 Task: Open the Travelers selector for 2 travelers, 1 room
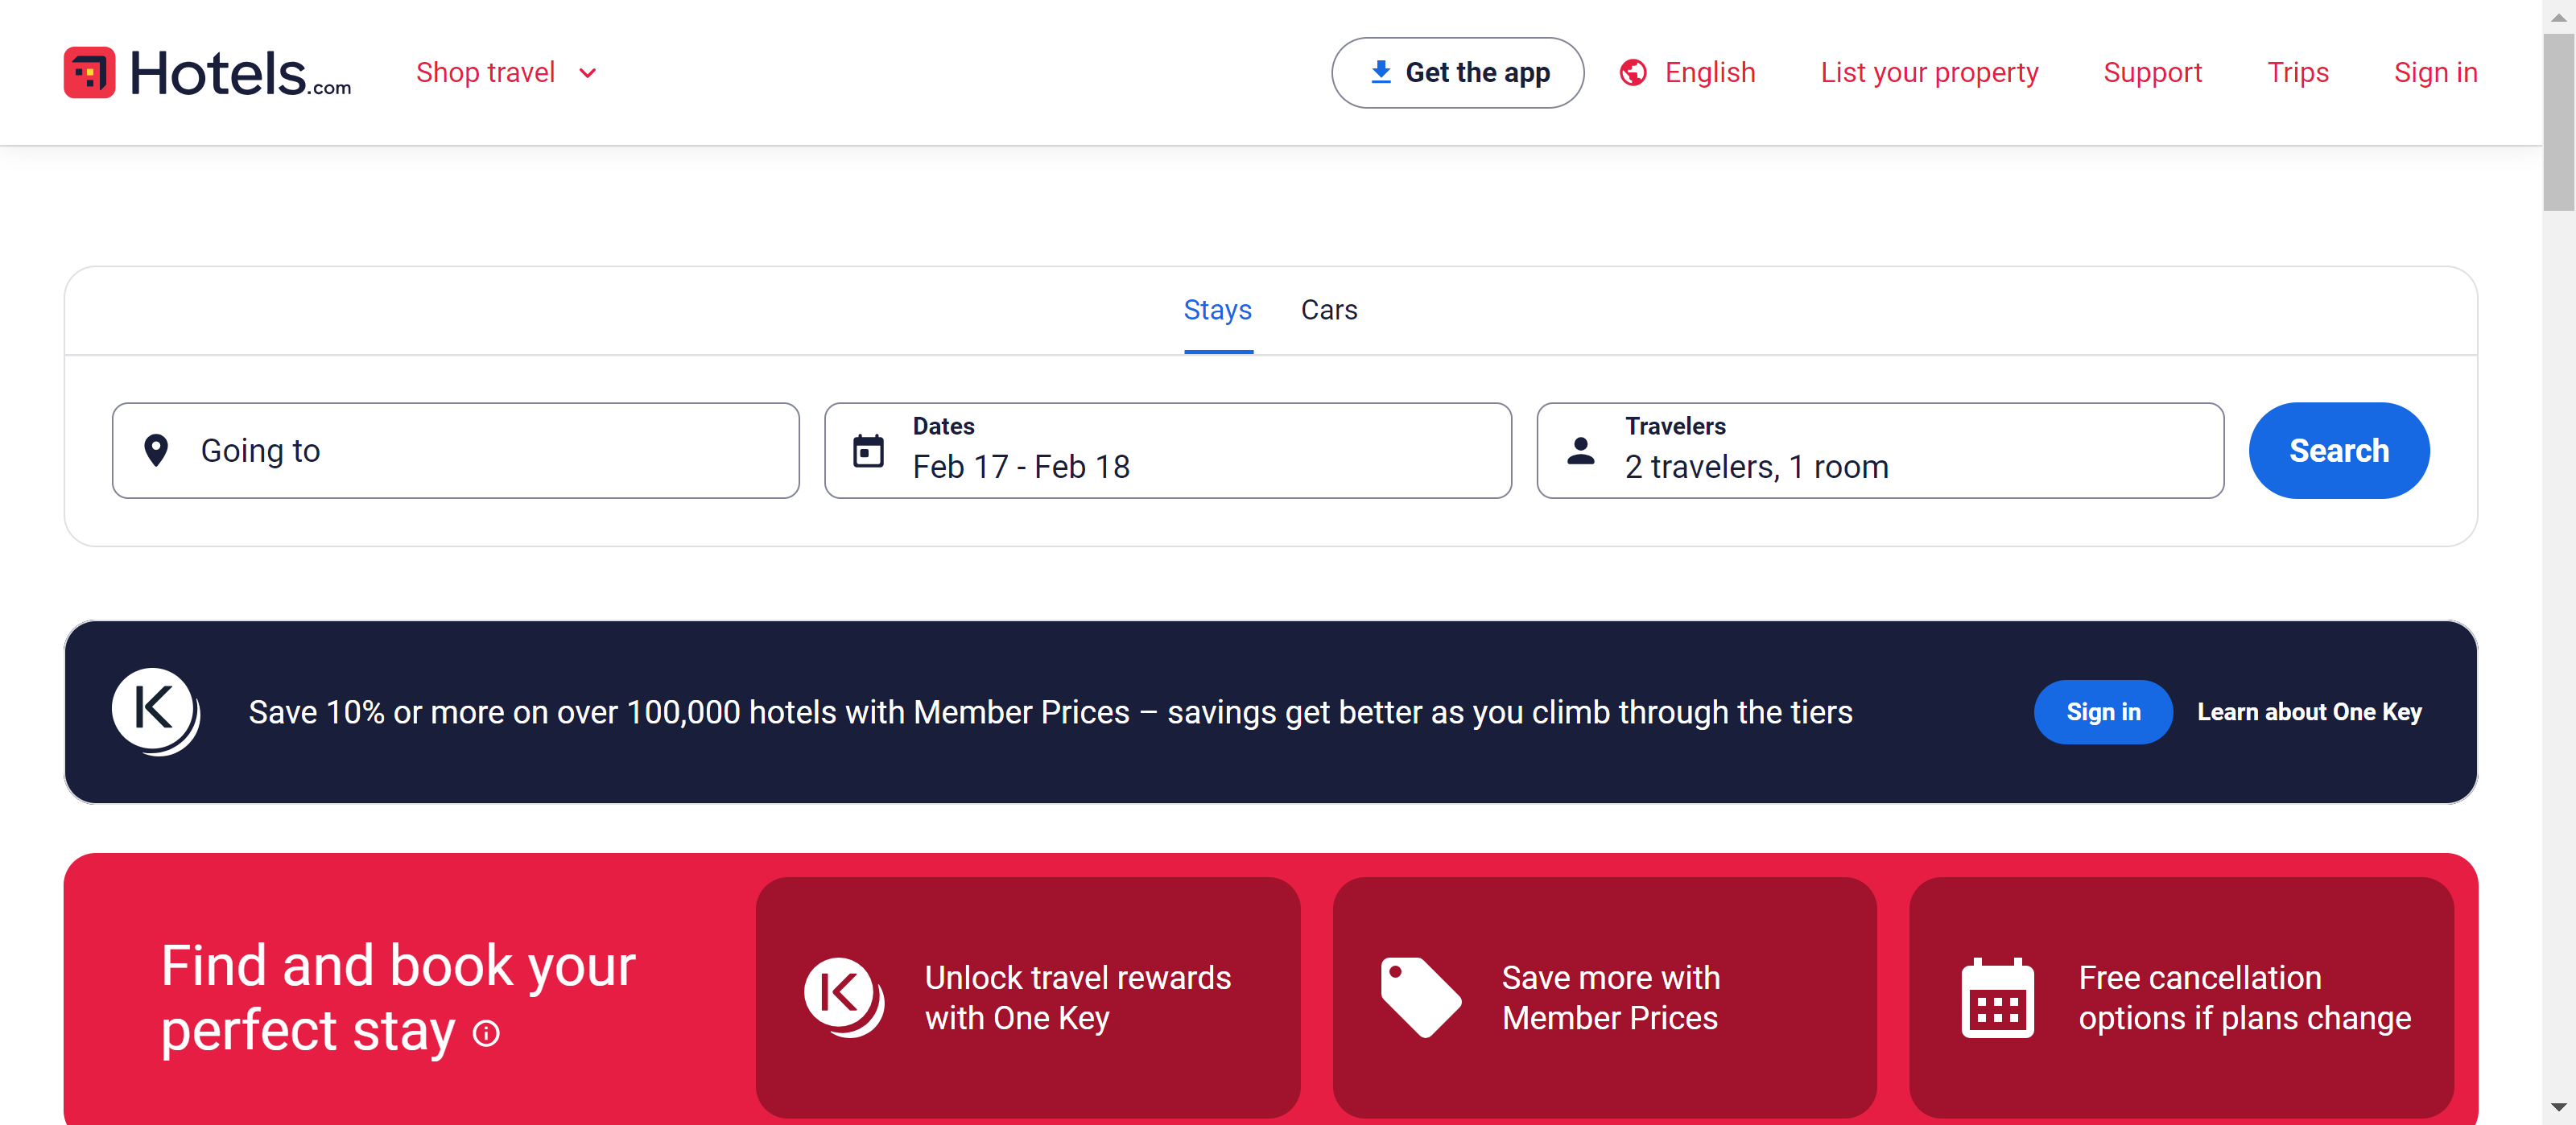point(1879,451)
